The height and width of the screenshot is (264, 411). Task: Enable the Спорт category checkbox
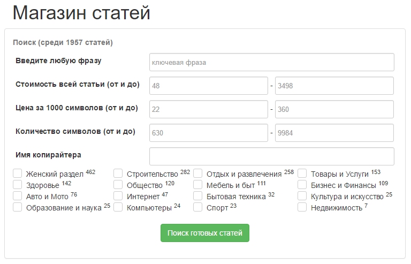point(197,207)
